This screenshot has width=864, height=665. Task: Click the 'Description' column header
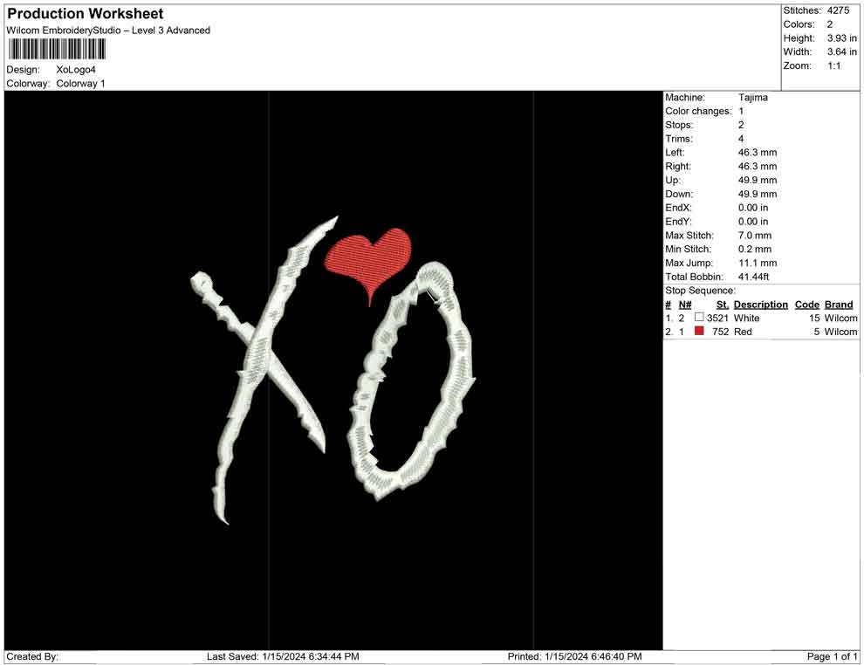(x=760, y=304)
